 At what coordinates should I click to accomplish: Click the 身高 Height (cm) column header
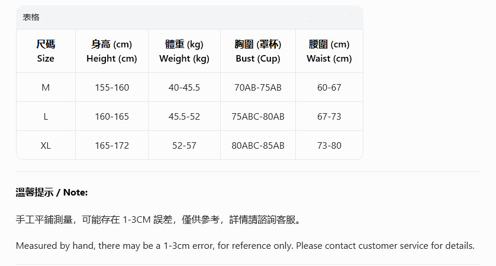(x=112, y=52)
